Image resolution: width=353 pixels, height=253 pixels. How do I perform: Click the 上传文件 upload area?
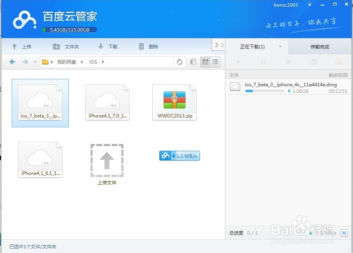coord(107,160)
